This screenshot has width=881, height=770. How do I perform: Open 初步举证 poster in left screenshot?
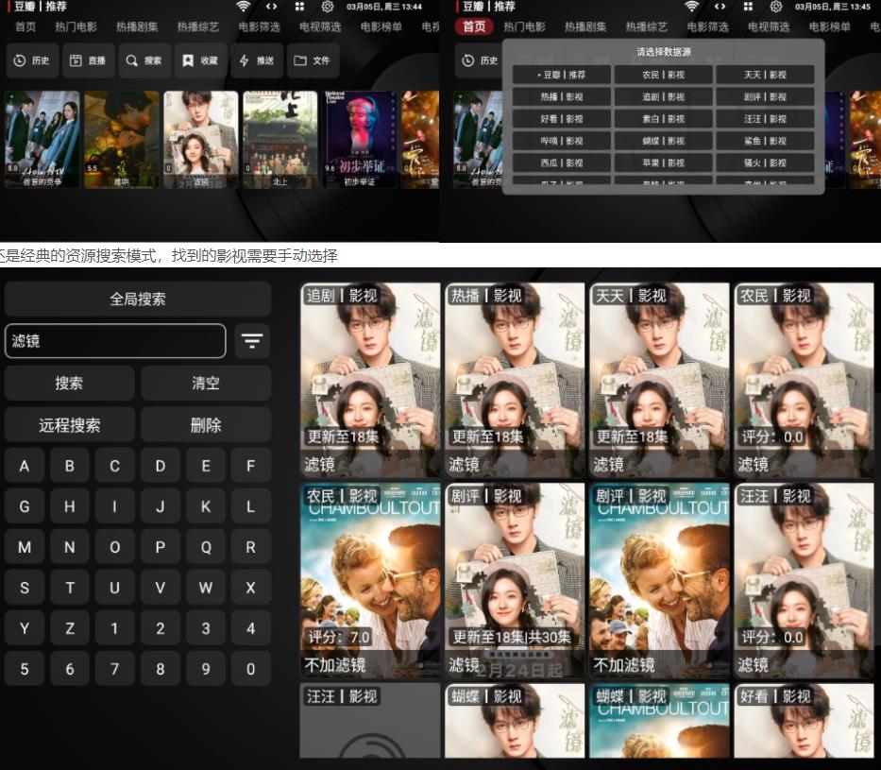click(x=360, y=140)
